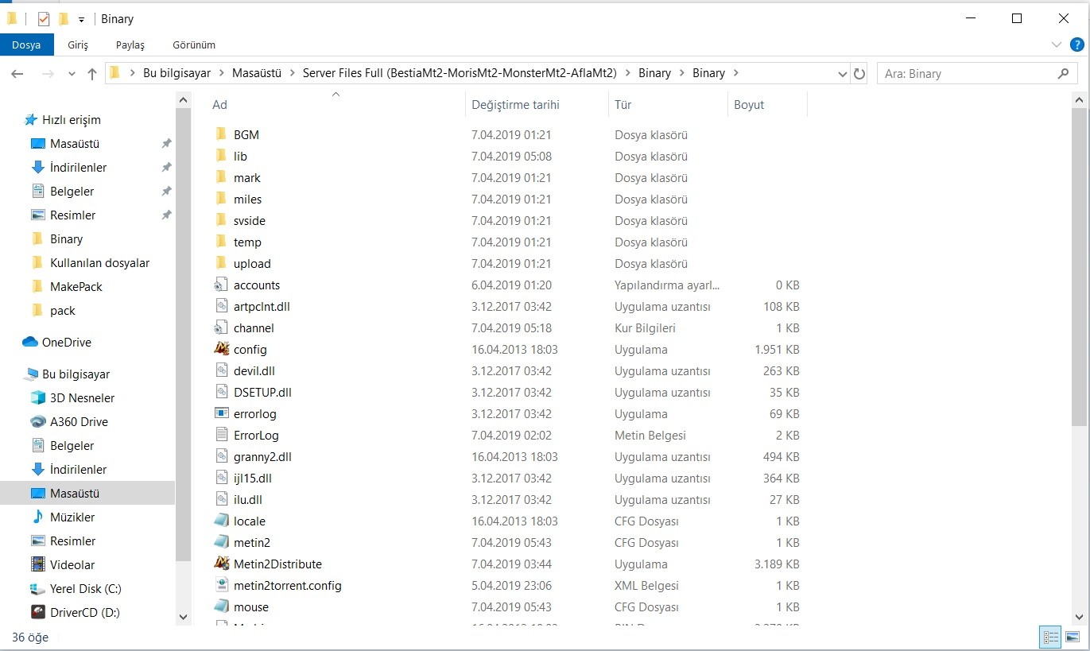Select the channel file icon

(221, 327)
